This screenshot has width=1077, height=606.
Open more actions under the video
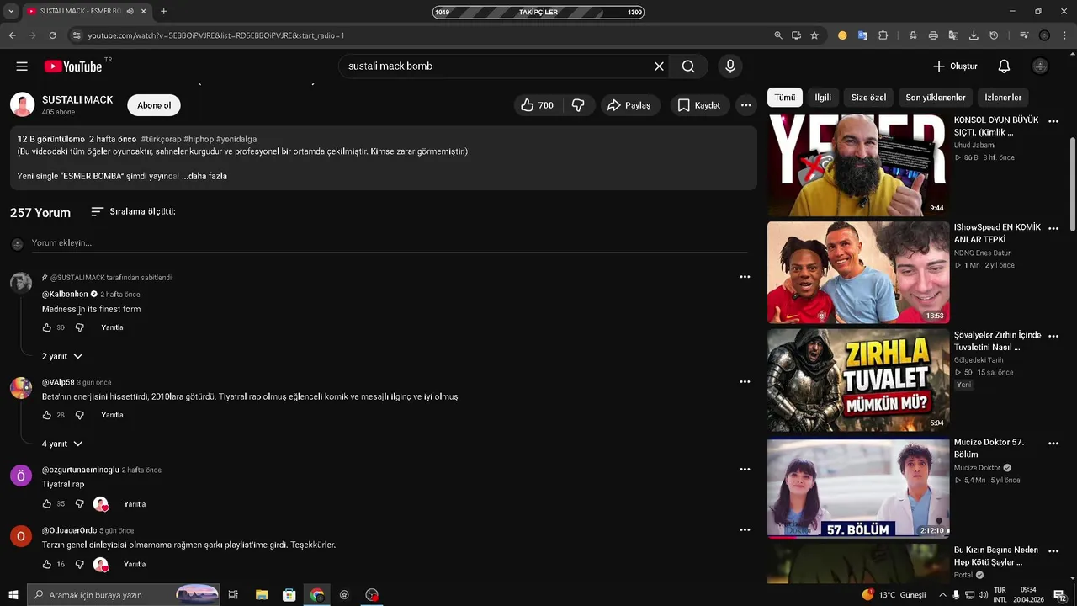pos(745,105)
